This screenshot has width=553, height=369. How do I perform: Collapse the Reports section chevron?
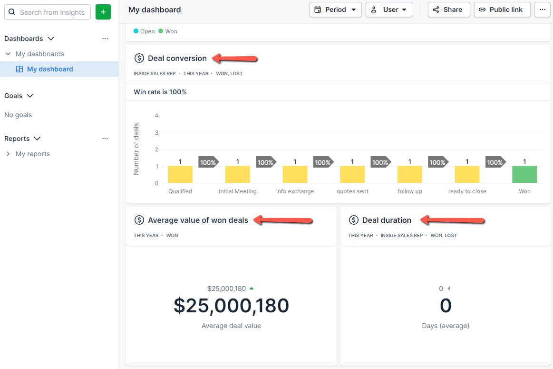[38, 139]
